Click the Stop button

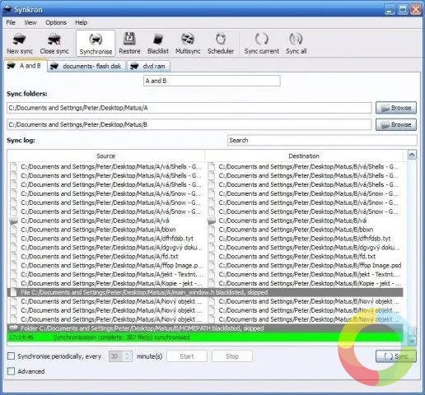click(232, 356)
